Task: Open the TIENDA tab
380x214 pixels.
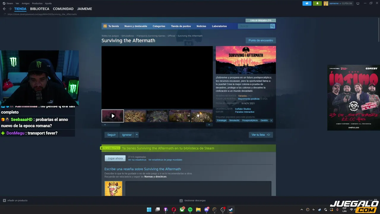Action: [20, 9]
